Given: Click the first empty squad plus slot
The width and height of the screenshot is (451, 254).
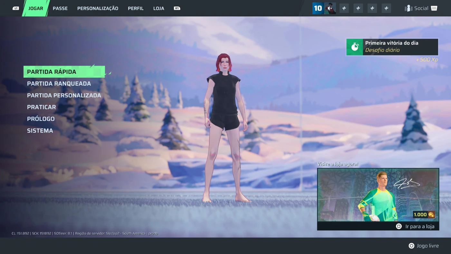Looking at the screenshot, I should pos(344,8).
